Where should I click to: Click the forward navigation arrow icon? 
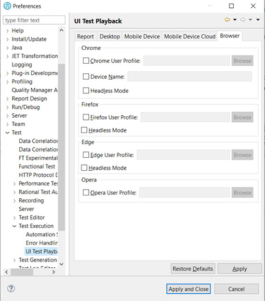(243, 20)
